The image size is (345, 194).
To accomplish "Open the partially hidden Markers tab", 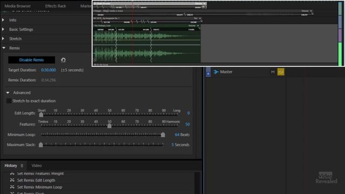I will pos(86,6).
